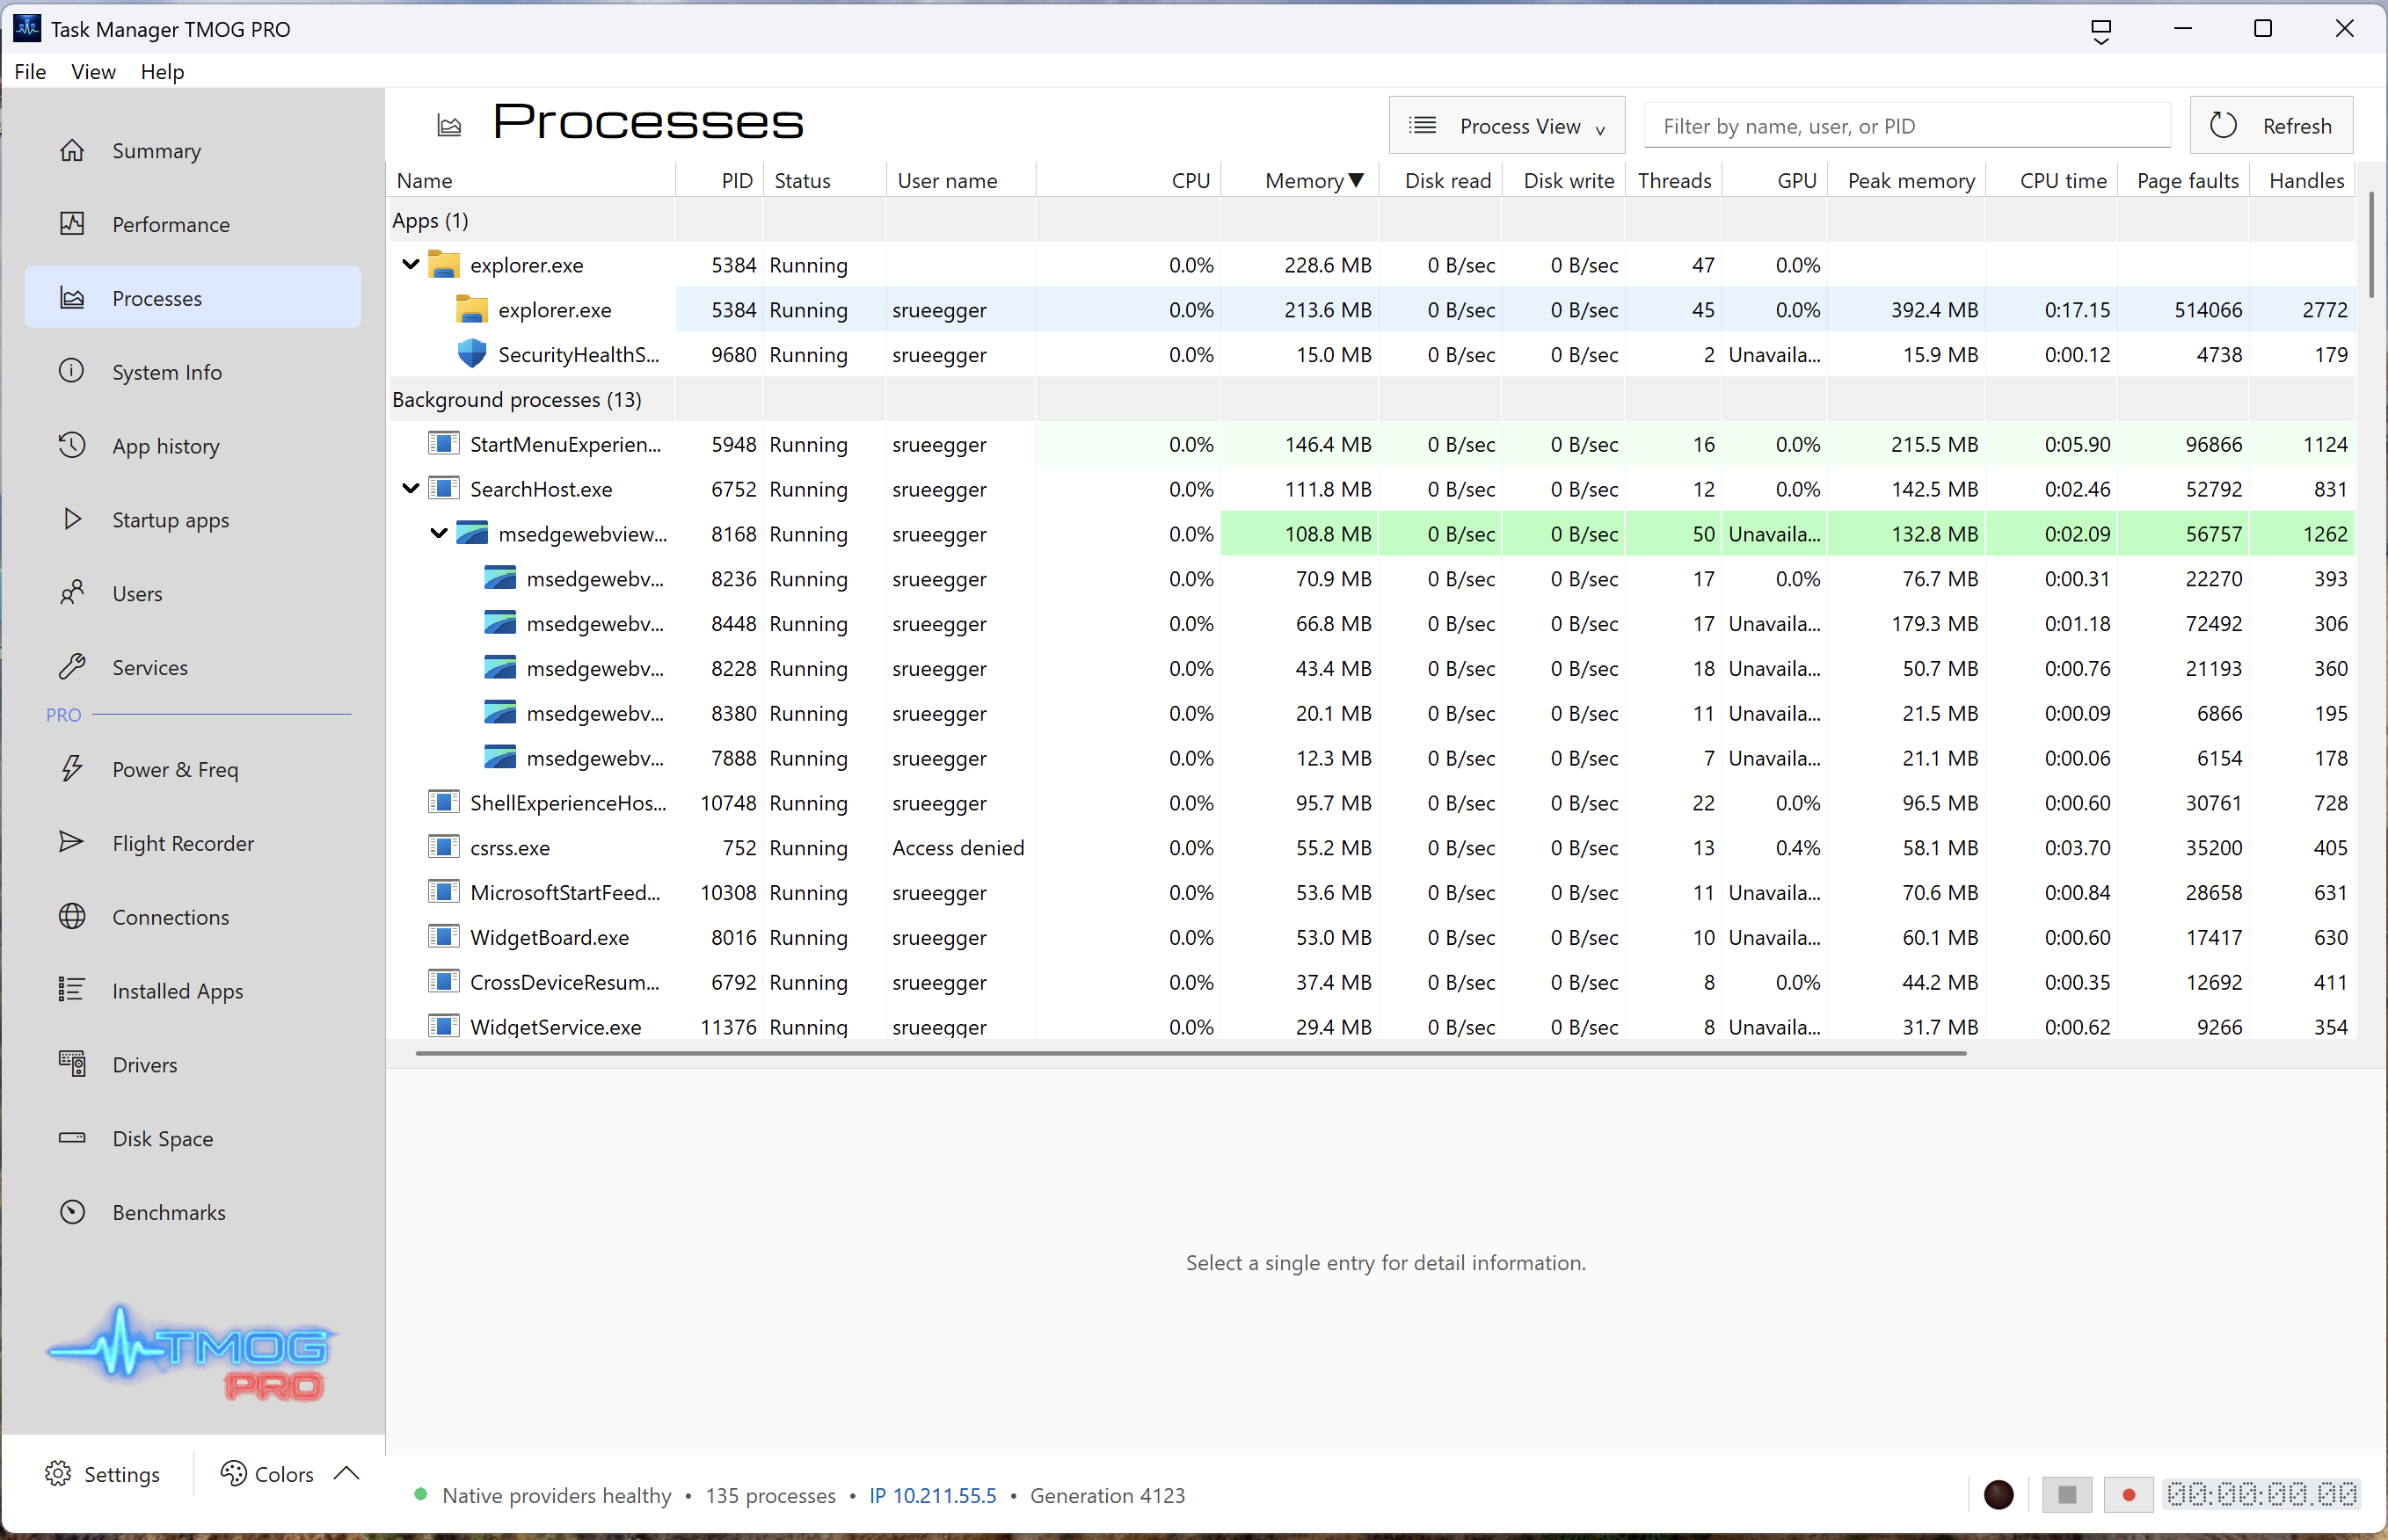Click the Disk Space drive icon
Viewport: 2388px width, 1540px height.
72,1138
